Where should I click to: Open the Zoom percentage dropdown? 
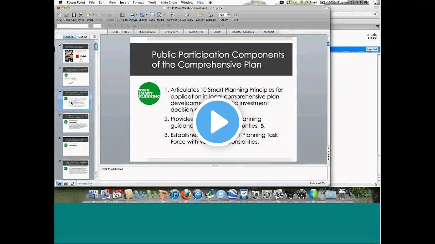[228, 15]
